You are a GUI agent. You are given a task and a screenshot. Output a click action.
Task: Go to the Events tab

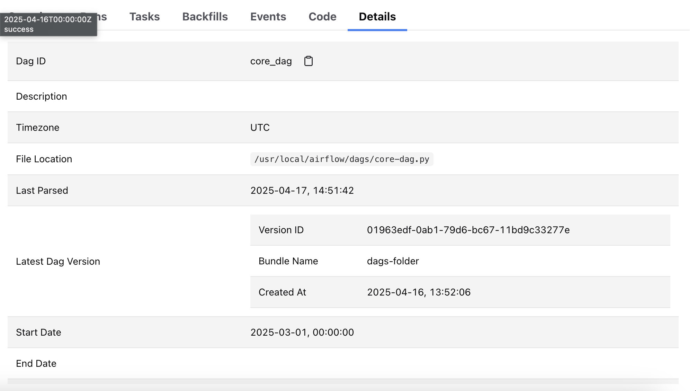click(268, 17)
